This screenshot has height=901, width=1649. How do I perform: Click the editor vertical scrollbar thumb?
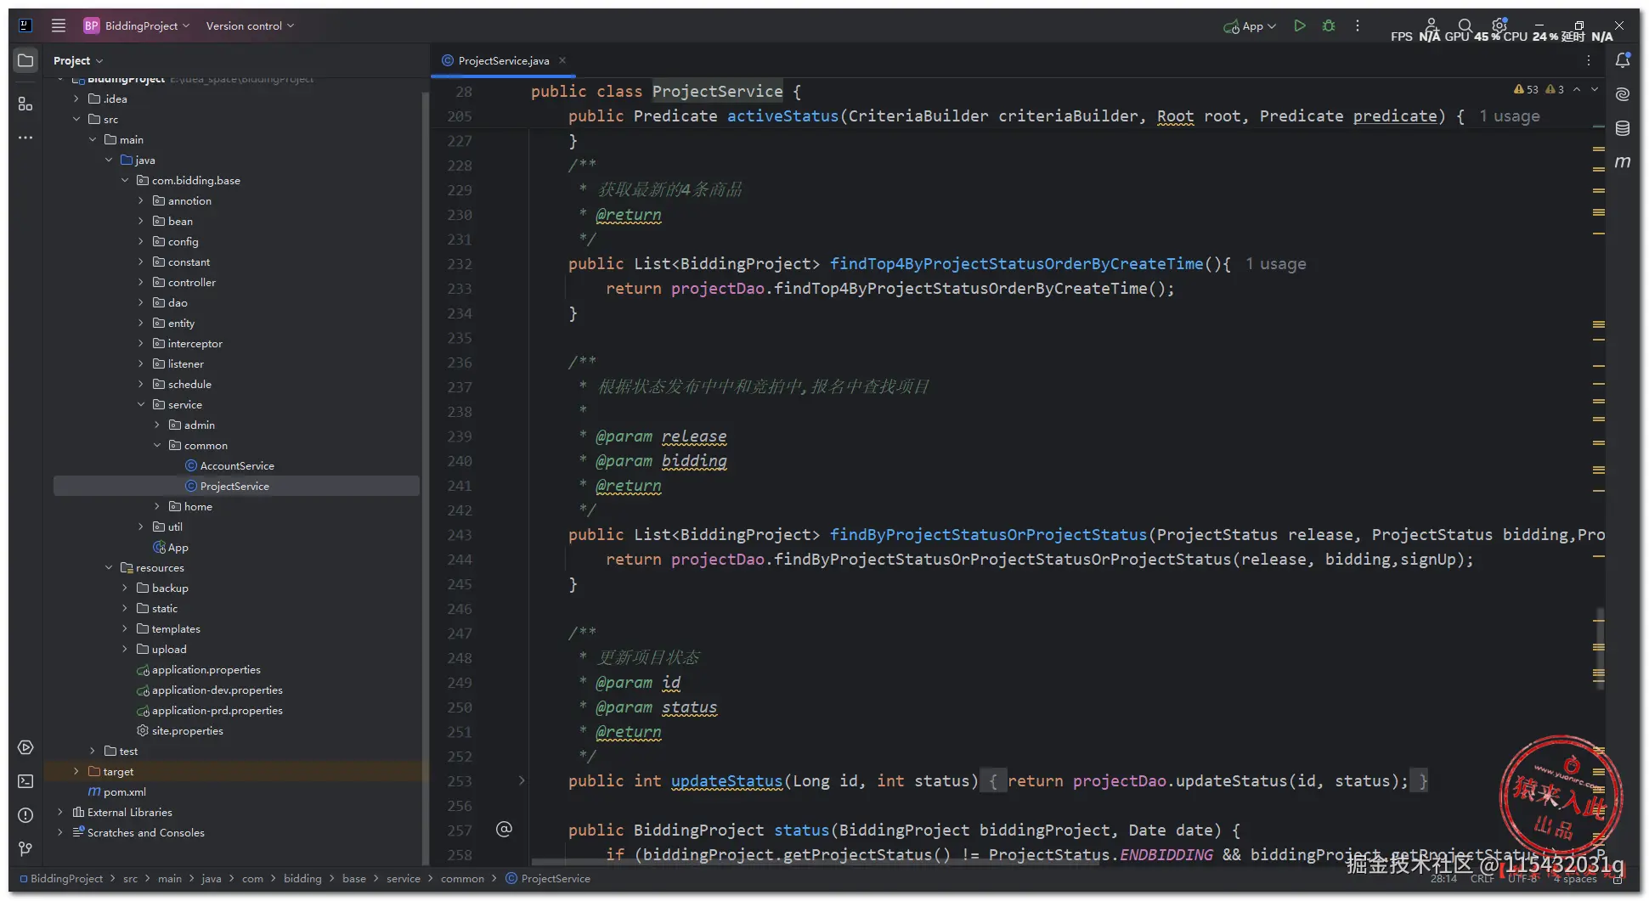click(x=1600, y=650)
